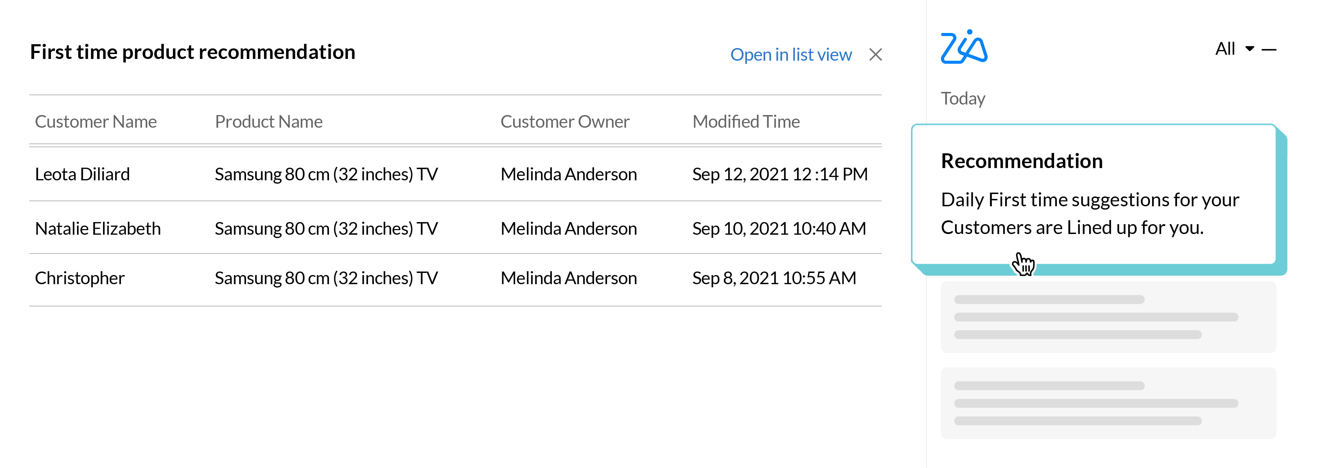
Task: Click the Modified Time column header
Action: pyautogui.click(x=745, y=122)
